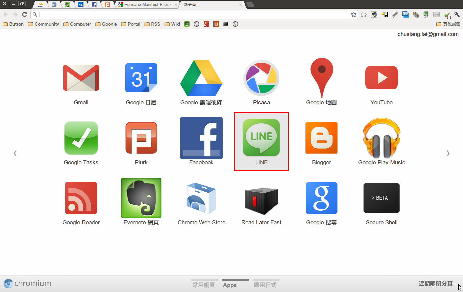Expand the 其他書籤 other bookmarks folder
This screenshot has height=292, width=463.
pos(448,24)
